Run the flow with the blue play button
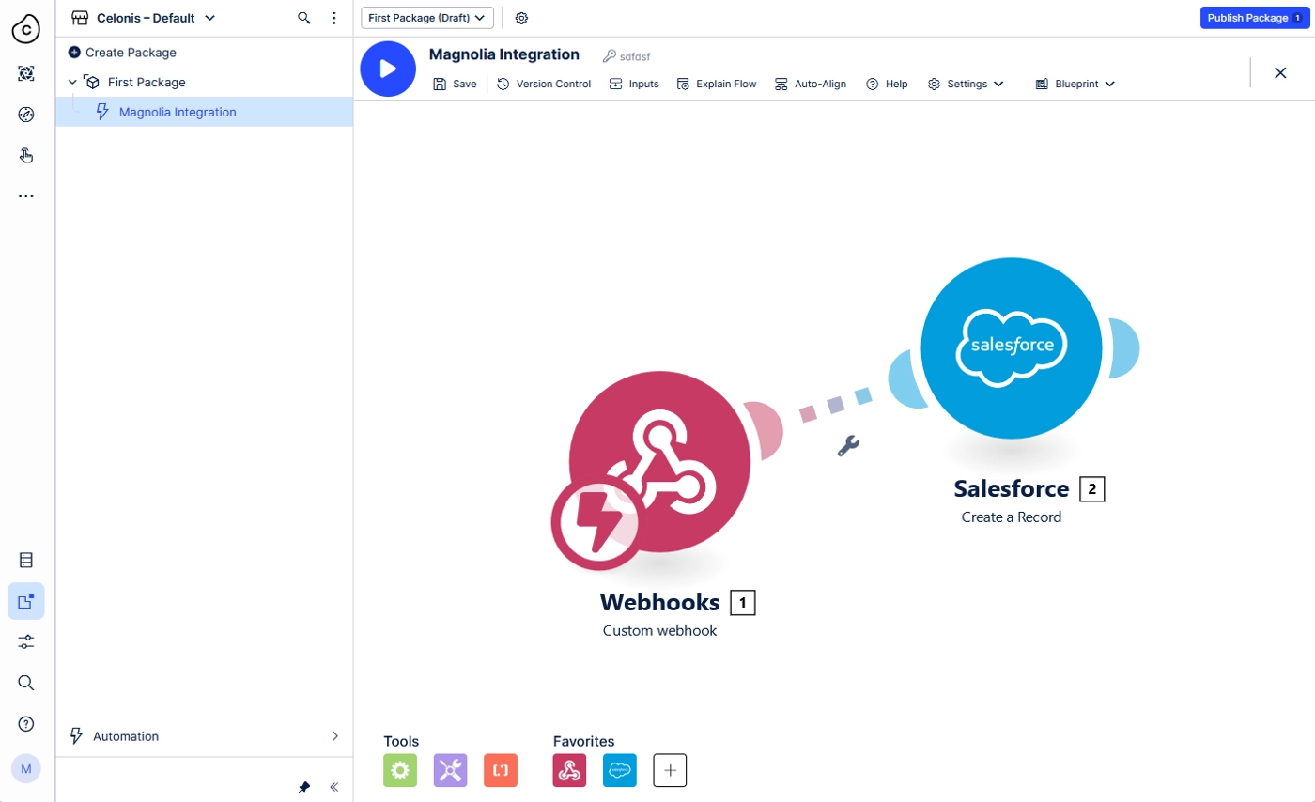The width and height of the screenshot is (1315, 802). 388,69
